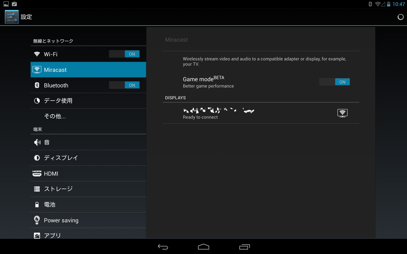The width and height of the screenshot is (407, 254).
Task: Tap the speaker icon for sound settings
Action: point(37,143)
